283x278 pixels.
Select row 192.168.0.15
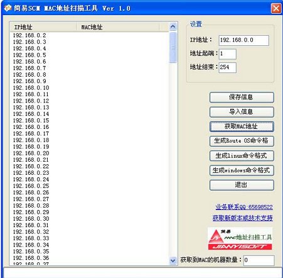click(x=89, y=121)
